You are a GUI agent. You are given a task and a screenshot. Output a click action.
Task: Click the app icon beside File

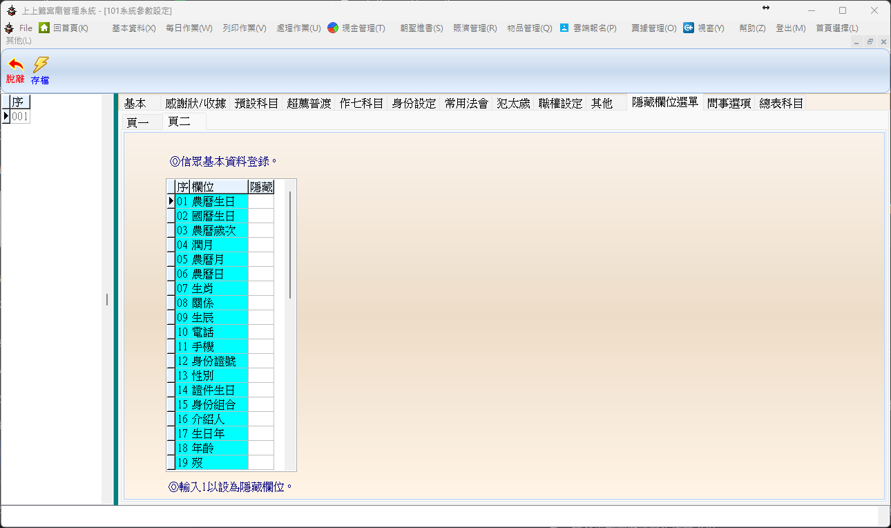(9, 28)
